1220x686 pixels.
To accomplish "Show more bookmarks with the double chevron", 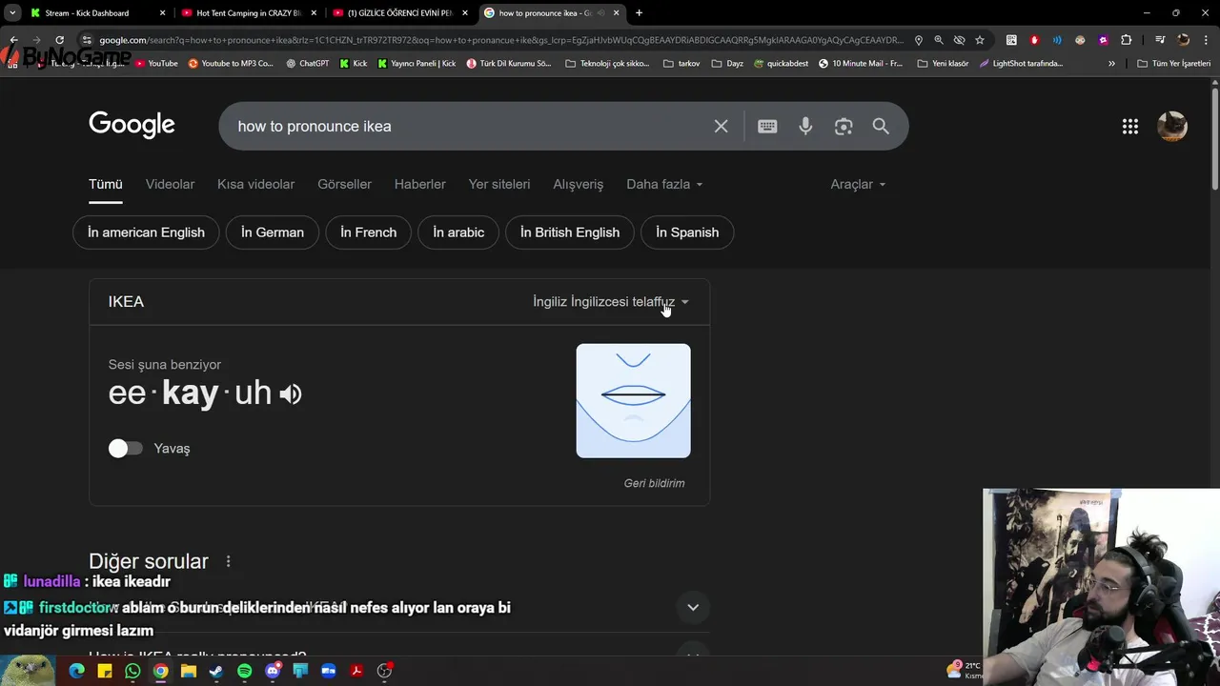I will point(1111,63).
